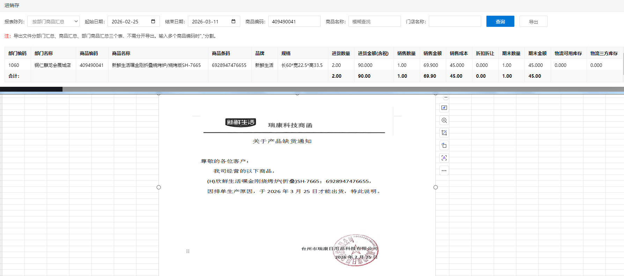Viewport: 624px width, 276px height.
Task: Open calendar picker for 结束日期
Action: [233, 22]
